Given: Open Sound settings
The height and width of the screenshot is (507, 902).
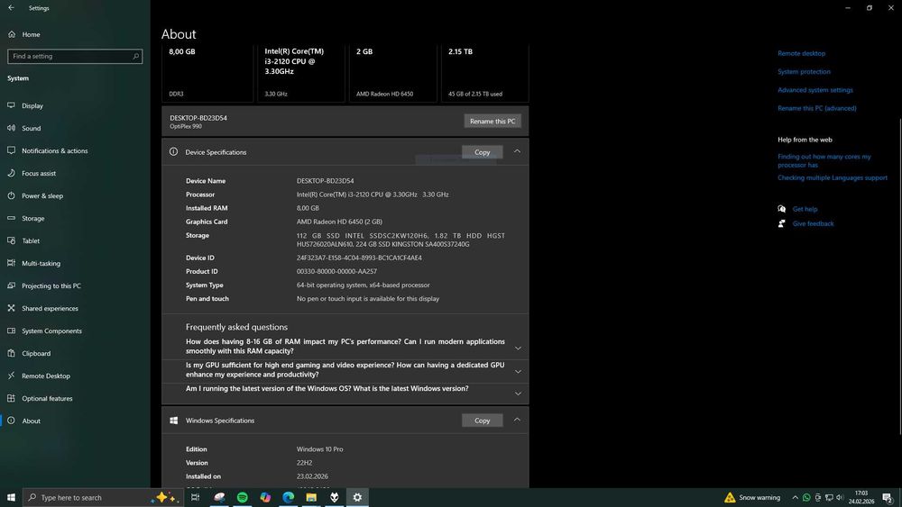Looking at the screenshot, I should coord(31,128).
